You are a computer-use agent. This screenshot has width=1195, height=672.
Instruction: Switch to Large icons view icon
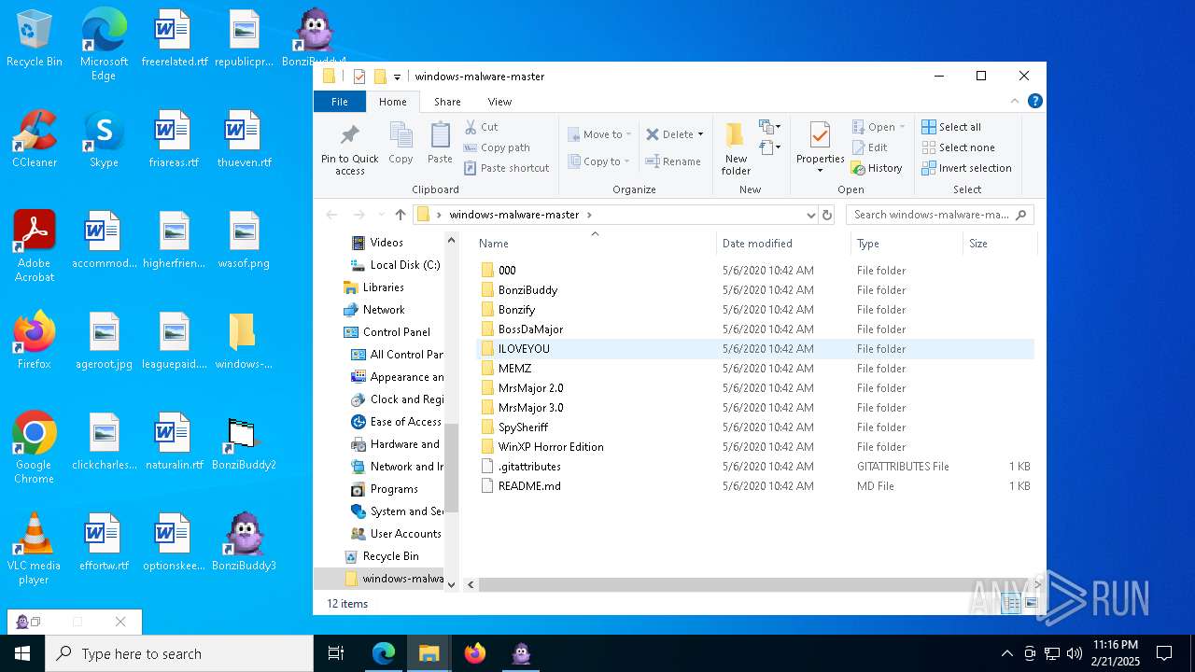[1032, 604]
